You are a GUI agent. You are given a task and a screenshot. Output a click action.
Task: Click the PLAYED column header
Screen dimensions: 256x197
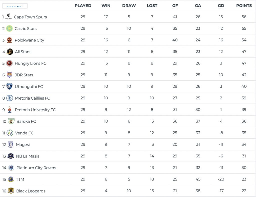pos(83,5)
